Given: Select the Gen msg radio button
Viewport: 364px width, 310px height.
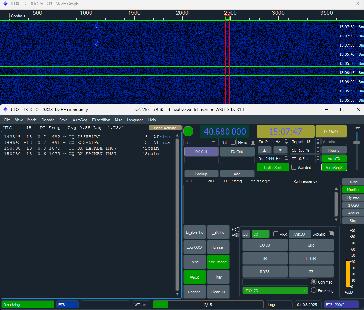Looking at the screenshot, I should pyautogui.click(x=314, y=282).
